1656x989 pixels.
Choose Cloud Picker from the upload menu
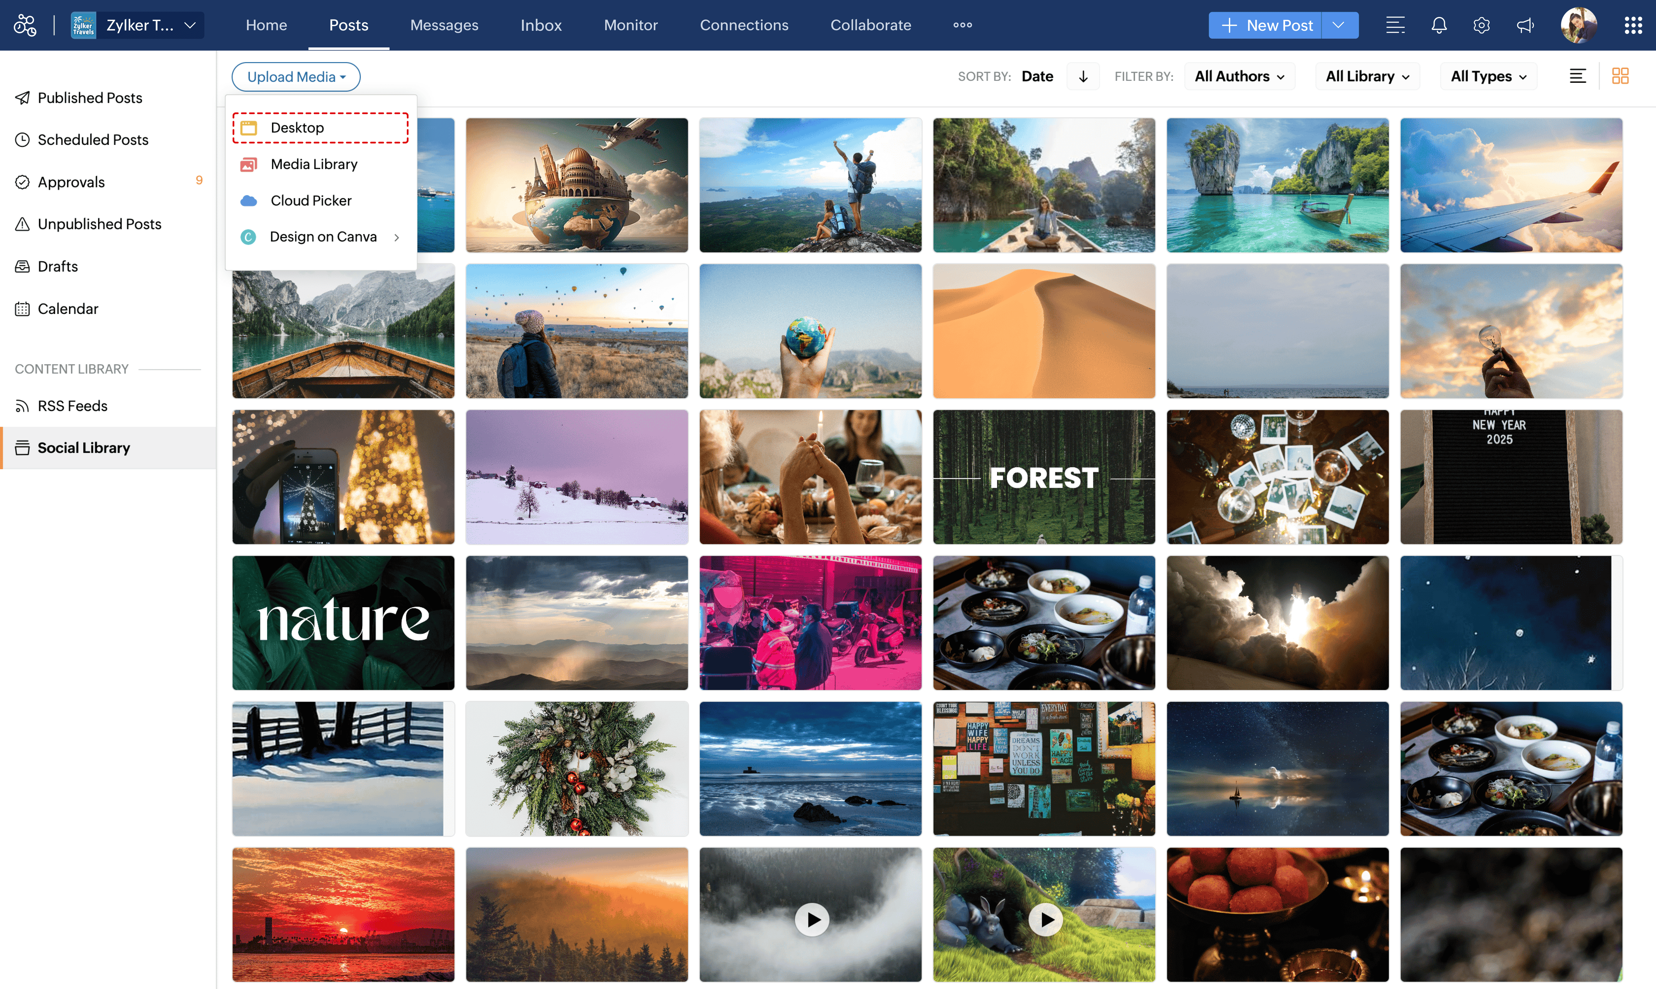[321, 201]
